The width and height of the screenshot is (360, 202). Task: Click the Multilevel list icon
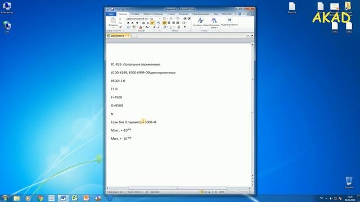point(178,19)
